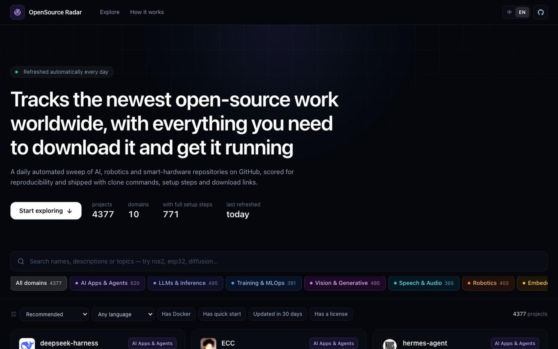558x349 pixels.
Task: Click the 771 full setup steps stat
Action: pos(187,210)
